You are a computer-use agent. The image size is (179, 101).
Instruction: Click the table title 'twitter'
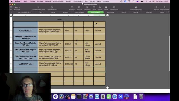59,19
